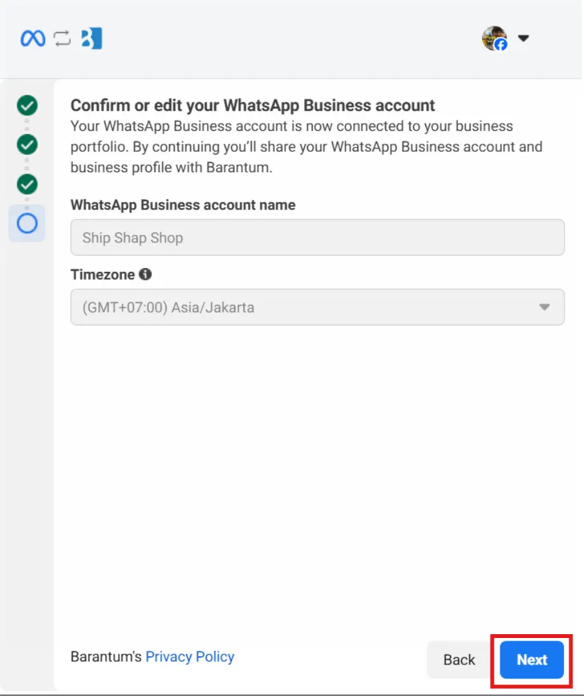
Task: Click the Facebook badge on the profile picture
Action: pos(501,45)
